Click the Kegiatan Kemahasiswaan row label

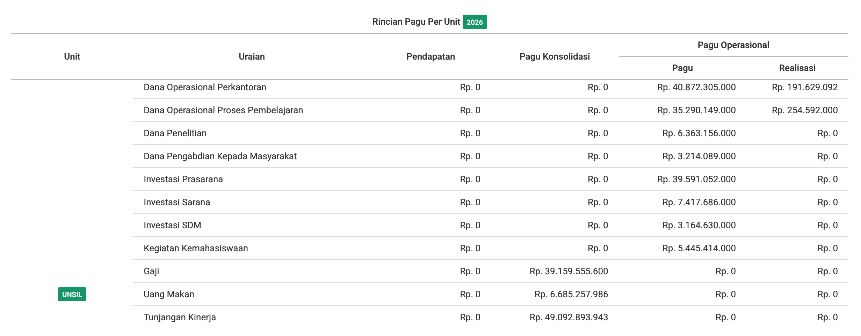click(x=196, y=248)
